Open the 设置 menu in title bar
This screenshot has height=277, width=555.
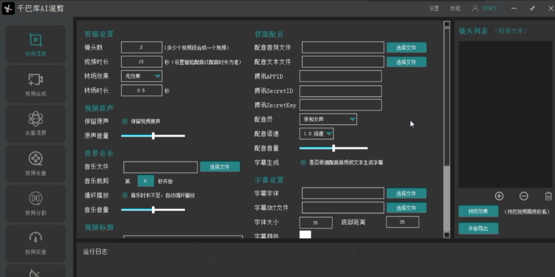(x=434, y=9)
